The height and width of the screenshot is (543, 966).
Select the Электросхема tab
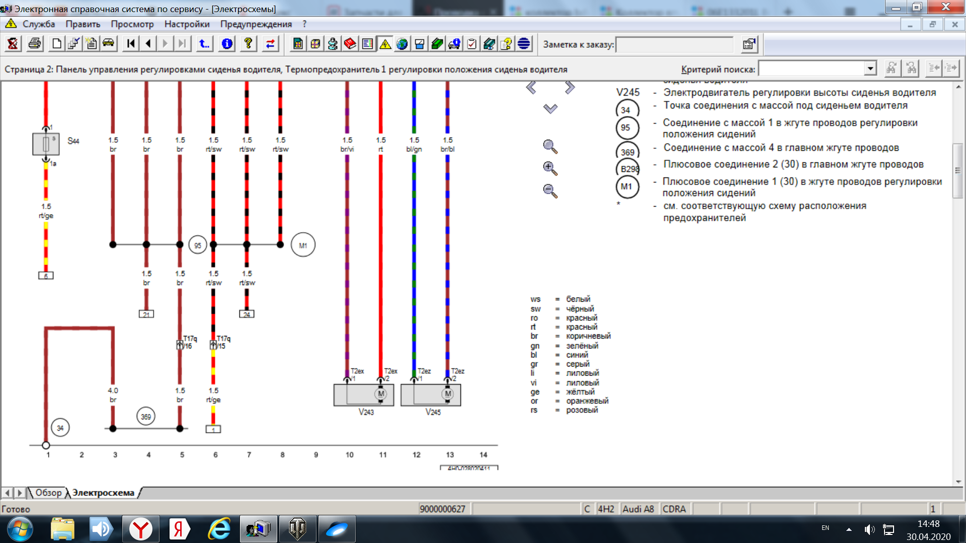pos(103,493)
